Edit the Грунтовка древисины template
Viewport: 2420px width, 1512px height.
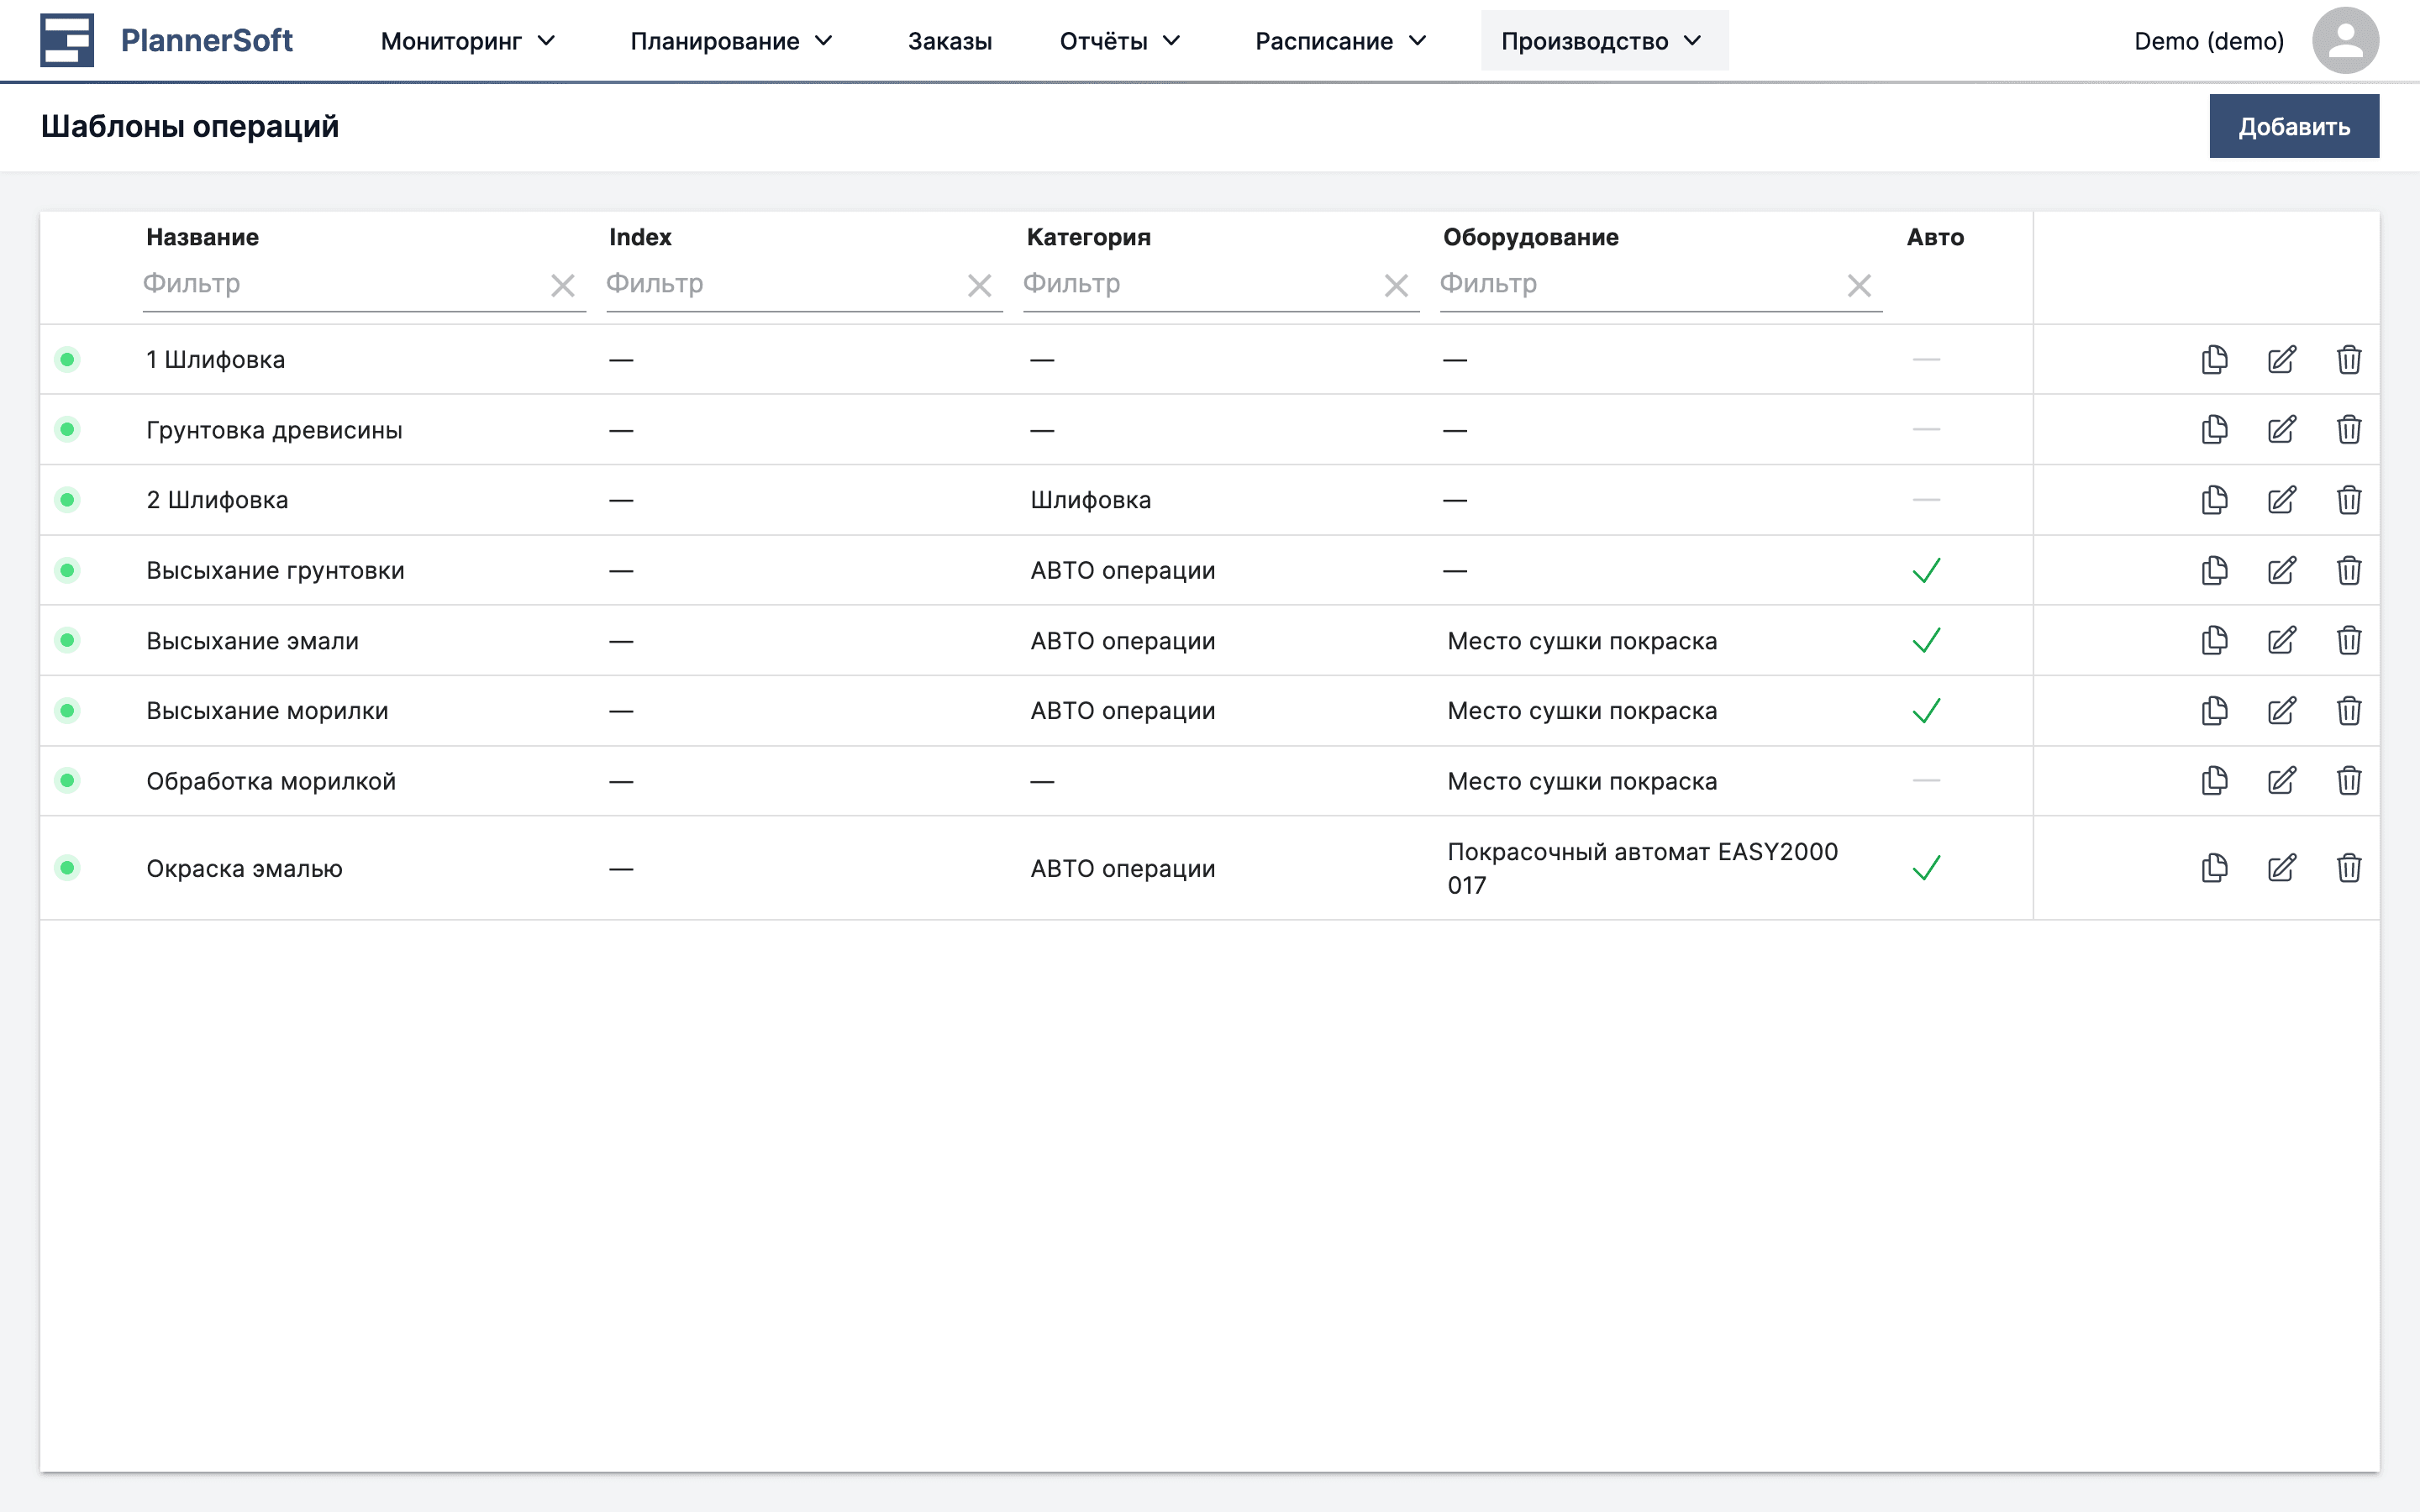coord(2281,430)
